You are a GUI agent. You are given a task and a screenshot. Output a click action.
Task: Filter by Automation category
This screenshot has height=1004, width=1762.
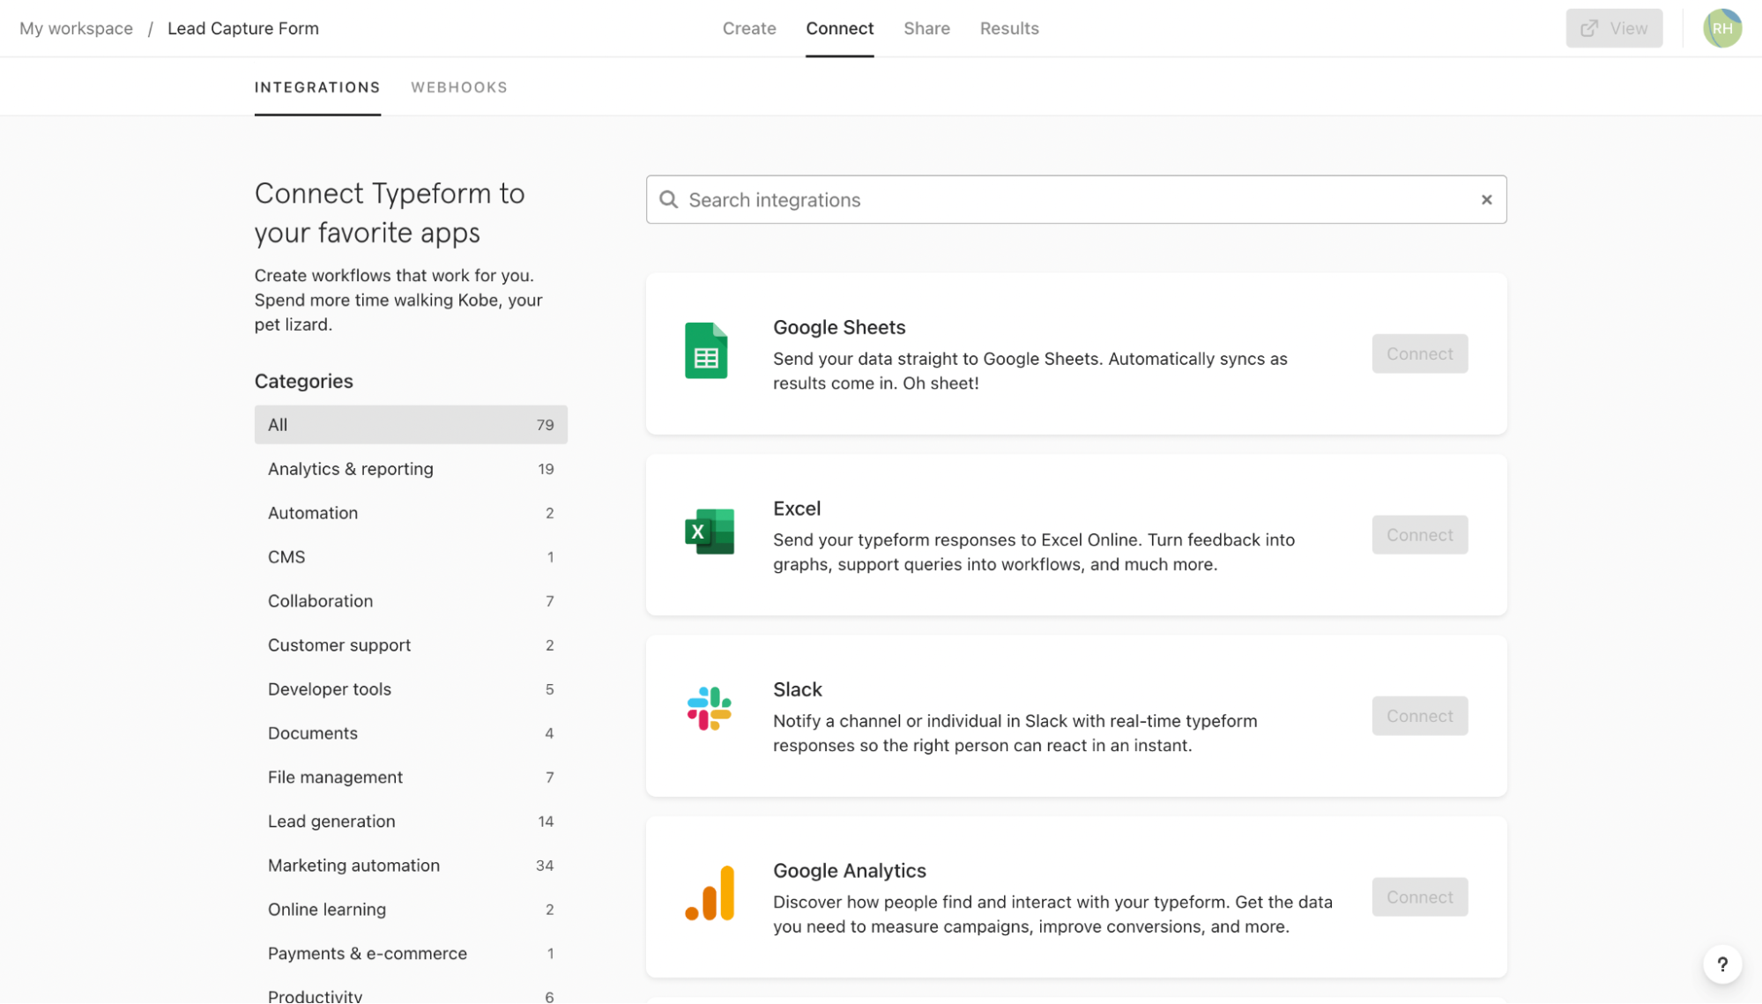[x=411, y=513]
